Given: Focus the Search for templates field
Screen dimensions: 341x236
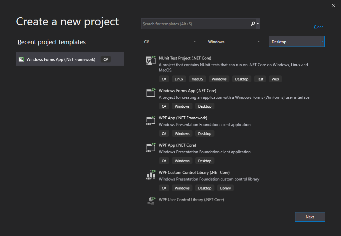Looking at the screenshot, I should pyautogui.click(x=195, y=24).
